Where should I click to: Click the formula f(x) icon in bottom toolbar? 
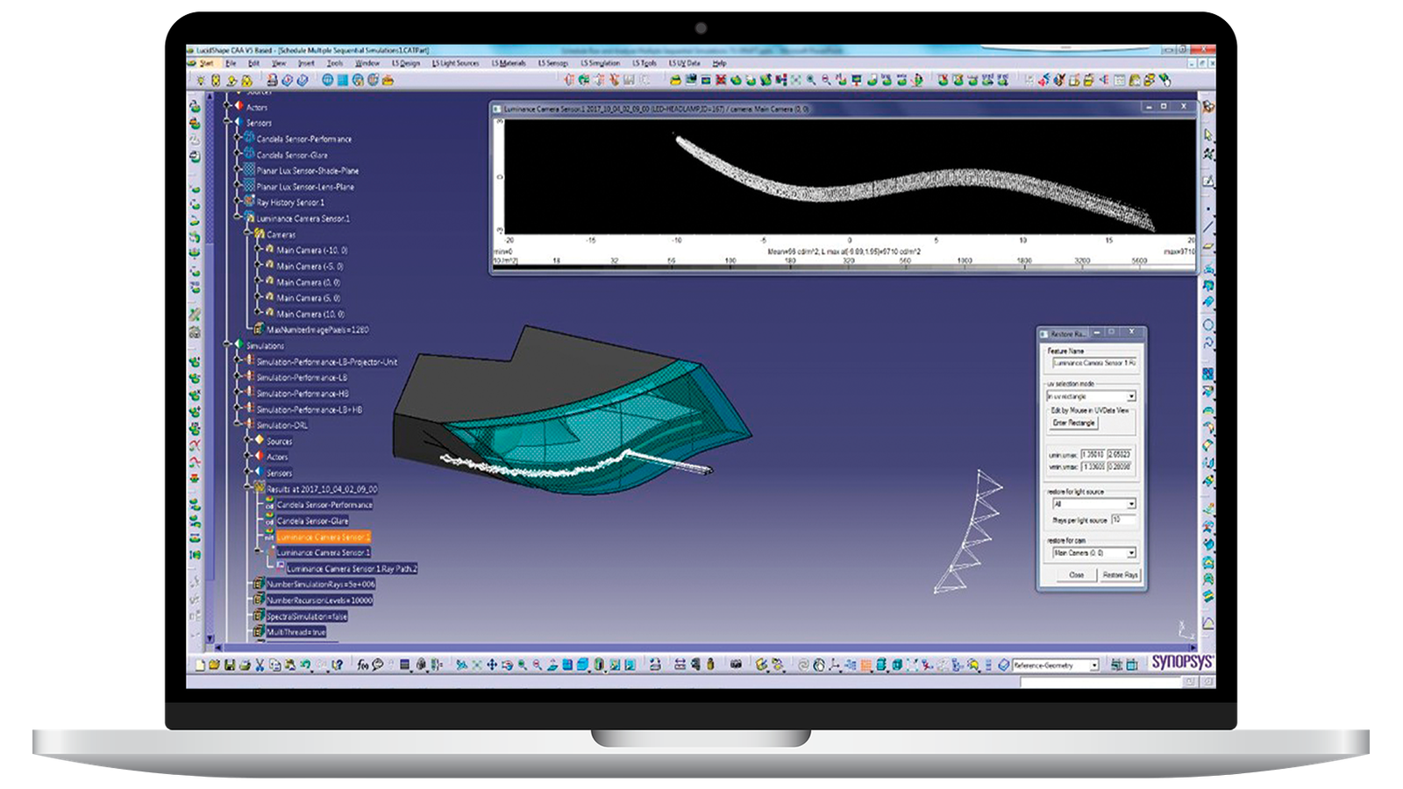coord(363,665)
